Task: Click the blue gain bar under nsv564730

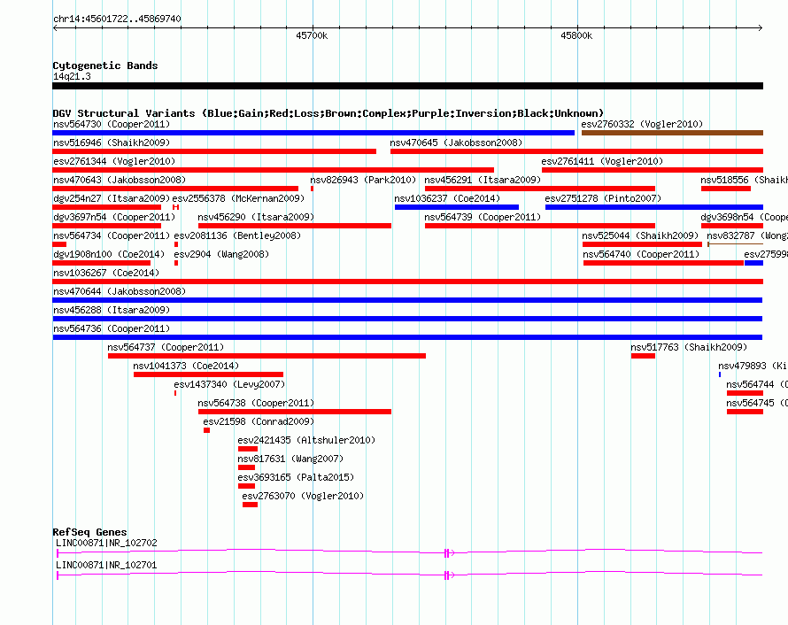Action: pos(313,133)
